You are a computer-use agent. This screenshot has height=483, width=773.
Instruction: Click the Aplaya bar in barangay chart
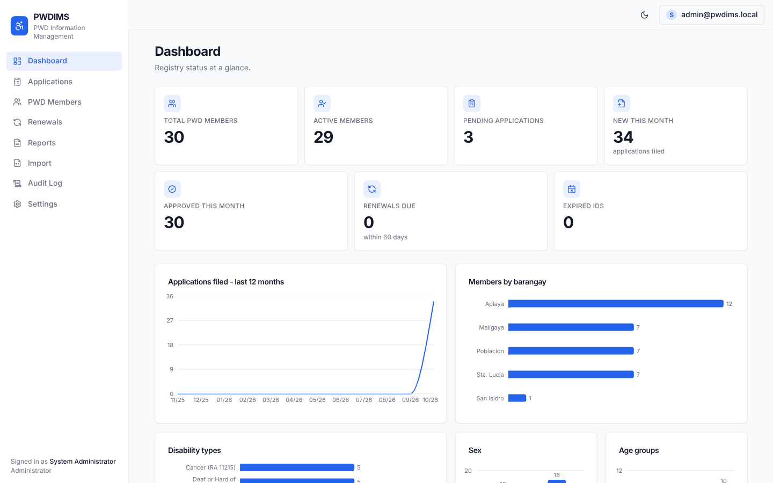pos(616,304)
